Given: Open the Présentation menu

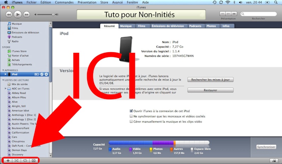Looking at the screenshot, I should click(82, 2).
